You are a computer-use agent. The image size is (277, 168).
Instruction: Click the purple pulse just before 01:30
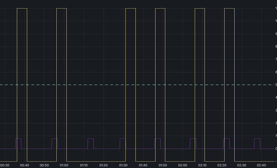coord(123,139)
